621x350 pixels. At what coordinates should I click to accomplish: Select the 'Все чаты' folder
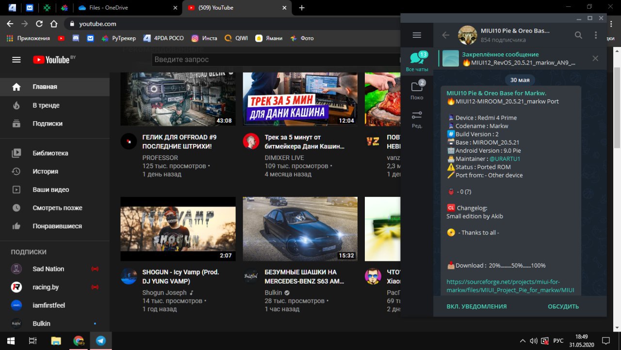coord(416,62)
